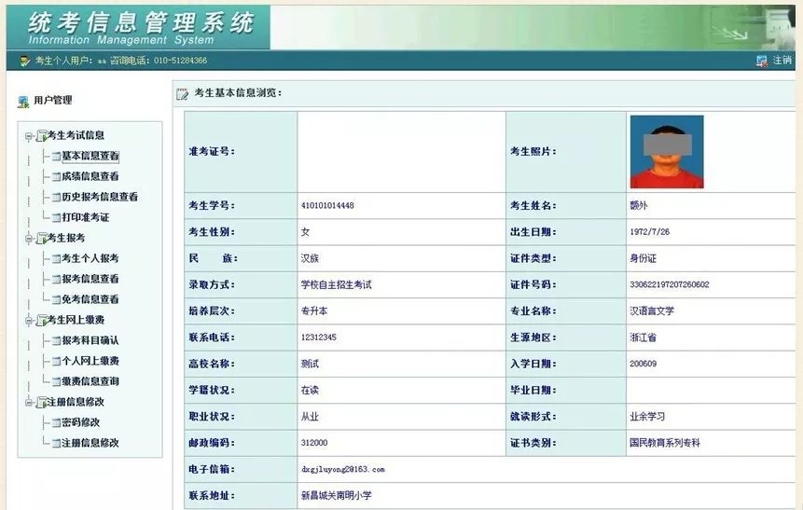The height and width of the screenshot is (510, 803).
Task: Open 个人网上缴费 in the tree
Action: [x=90, y=361]
